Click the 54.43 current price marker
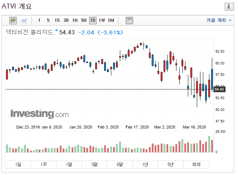This screenshot has width=238, height=175. pyautogui.click(x=219, y=89)
